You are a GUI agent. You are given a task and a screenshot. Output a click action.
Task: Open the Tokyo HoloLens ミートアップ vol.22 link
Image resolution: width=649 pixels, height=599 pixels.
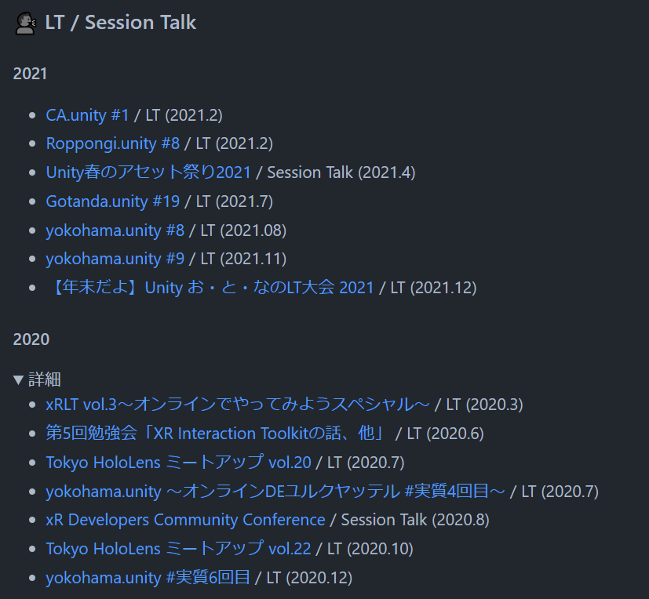click(177, 548)
